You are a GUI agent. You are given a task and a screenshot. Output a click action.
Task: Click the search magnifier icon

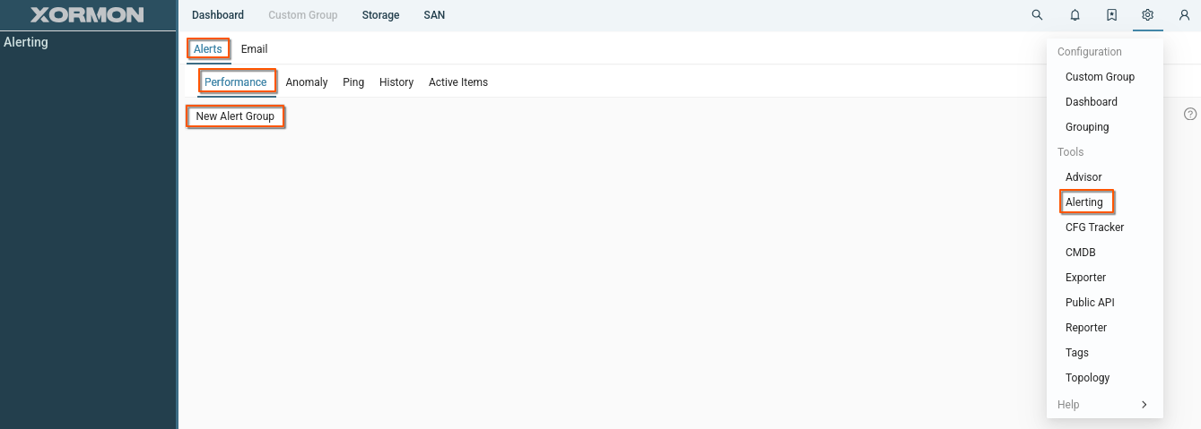click(x=1037, y=15)
